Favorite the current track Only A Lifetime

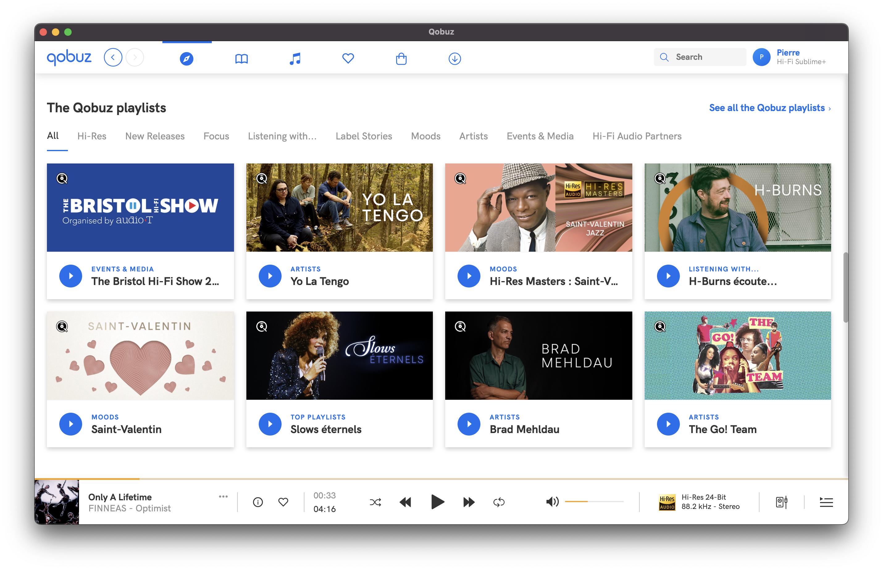point(283,502)
